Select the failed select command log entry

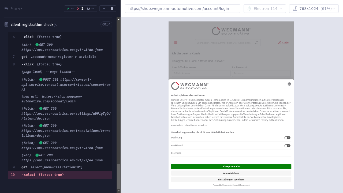[x=60, y=175]
